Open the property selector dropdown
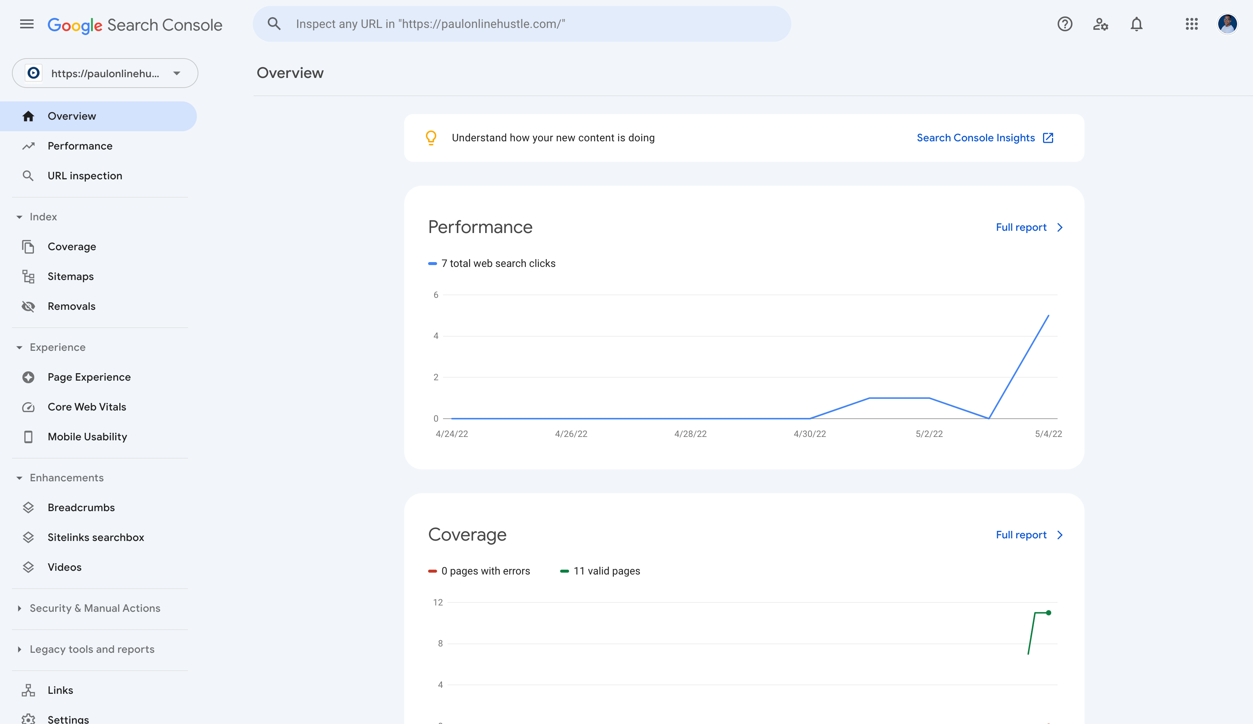Viewport: 1253px width, 724px height. click(x=105, y=73)
